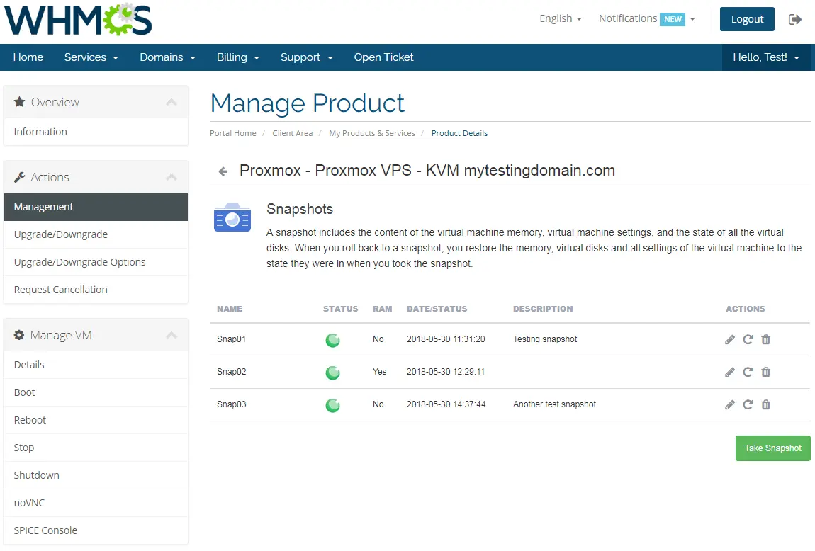Open the Domains dropdown menu
Image resolution: width=815 pixels, height=551 pixels.
pos(167,57)
